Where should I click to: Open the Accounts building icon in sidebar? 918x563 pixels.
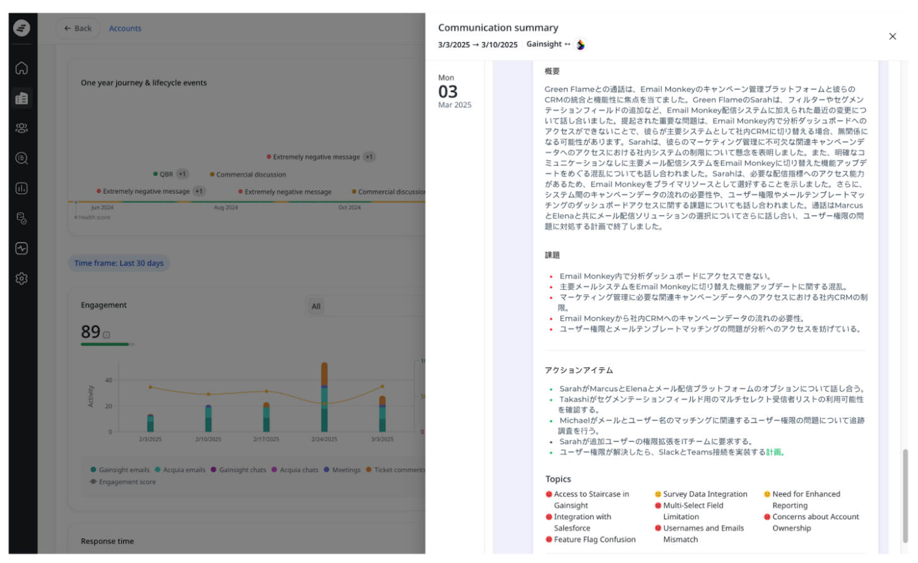pos(21,98)
